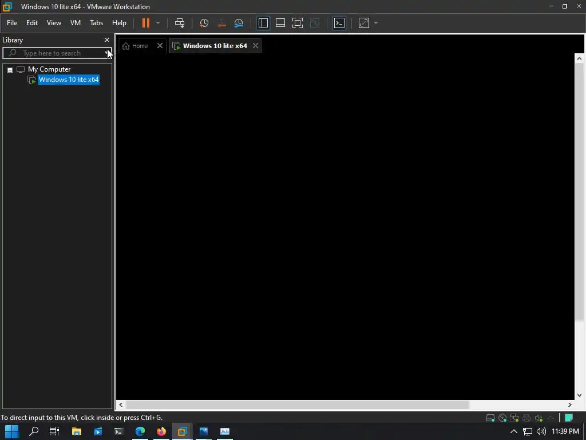Take a snapshot of this VM

204,23
